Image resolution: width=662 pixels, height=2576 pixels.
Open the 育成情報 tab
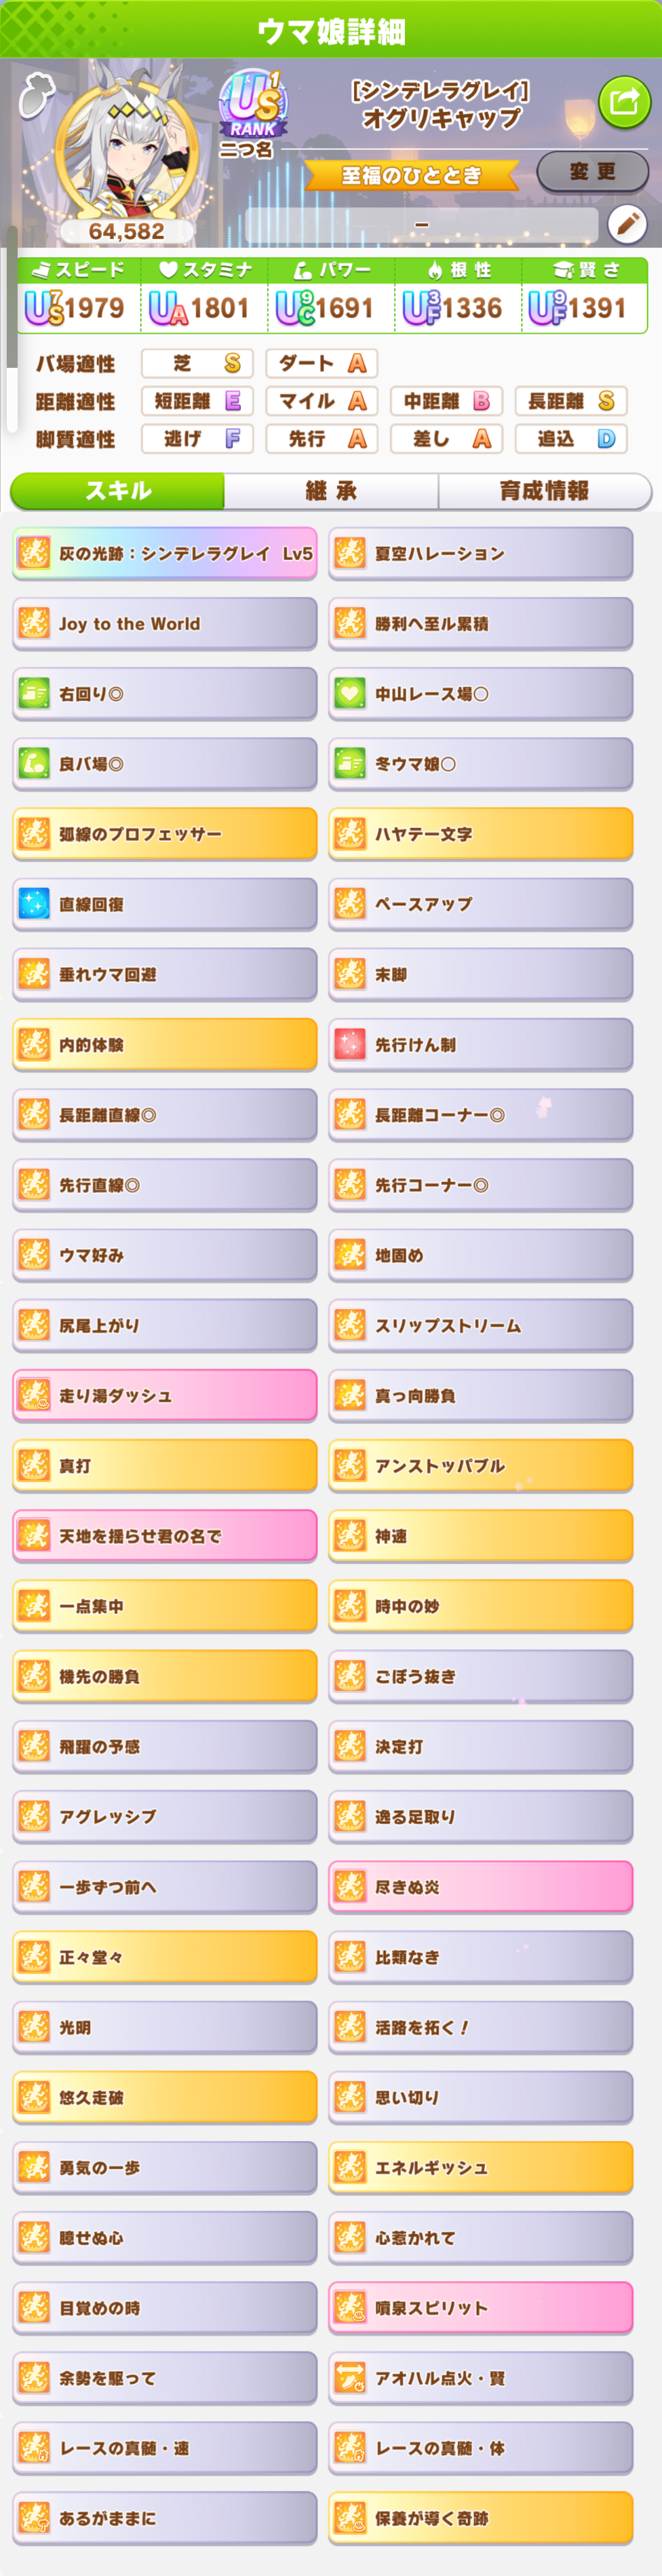click(544, 491)
